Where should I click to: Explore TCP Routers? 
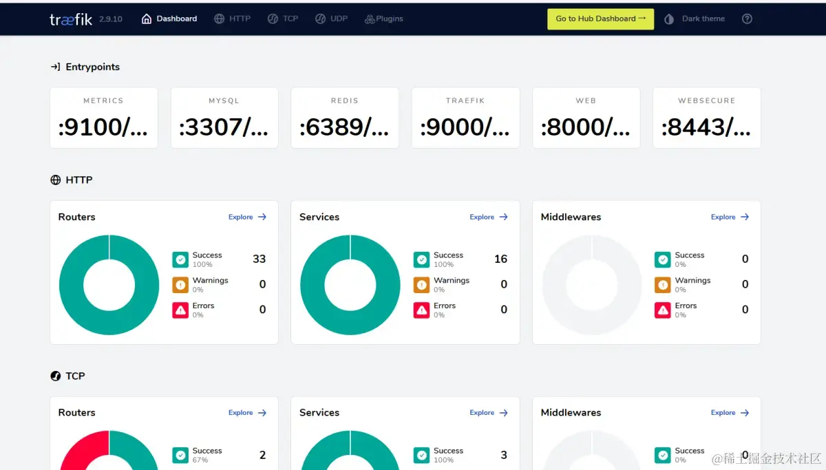click(248, 413)
